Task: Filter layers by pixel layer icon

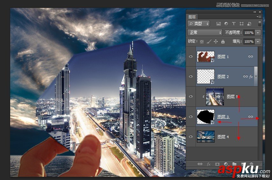Action: tap(218, 24)
